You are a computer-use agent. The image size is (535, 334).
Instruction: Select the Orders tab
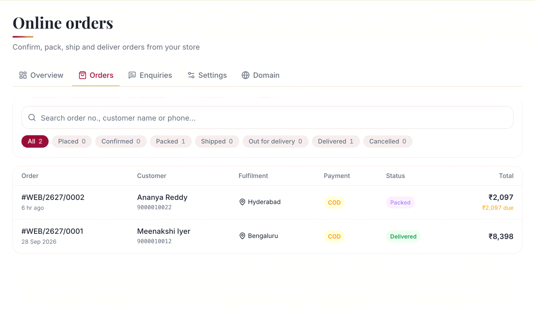(96, 75)
